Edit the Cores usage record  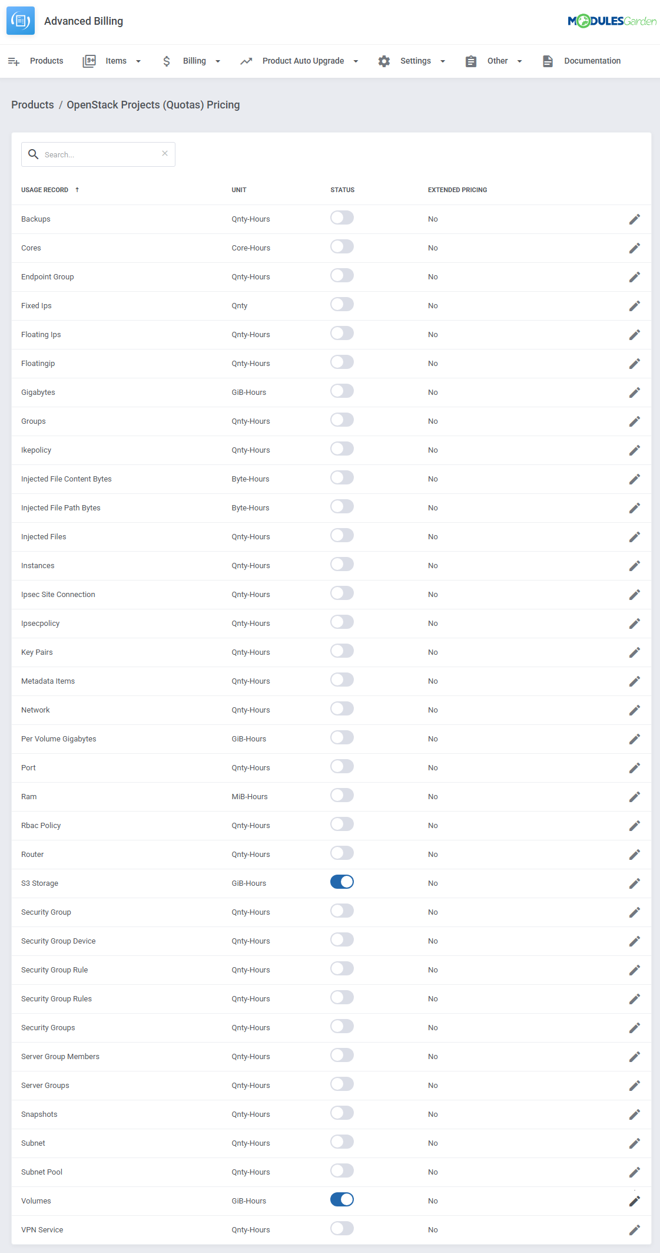pyautogui.click(x=634, y=248)
